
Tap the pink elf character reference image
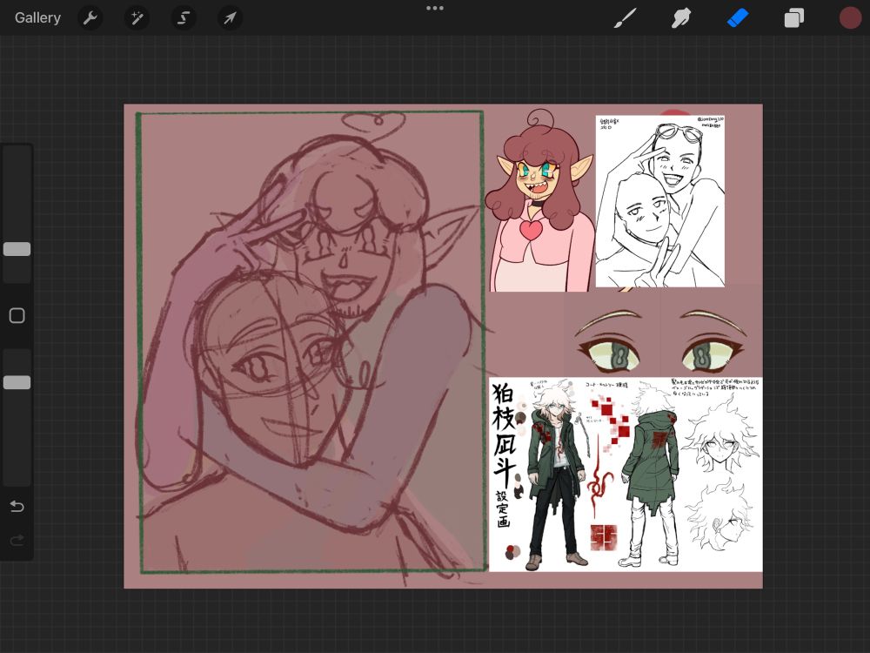(539, 200)
